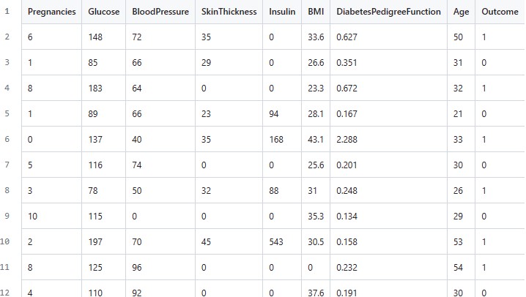Screen dimensions: 526x297
Task: Select line number 5
Action: 7,114
